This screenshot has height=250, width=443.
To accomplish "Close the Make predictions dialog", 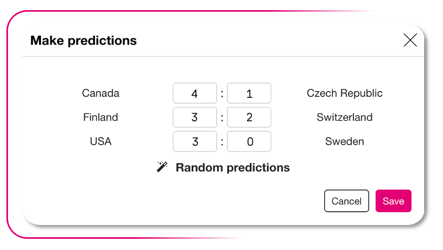I will (410, 40).
